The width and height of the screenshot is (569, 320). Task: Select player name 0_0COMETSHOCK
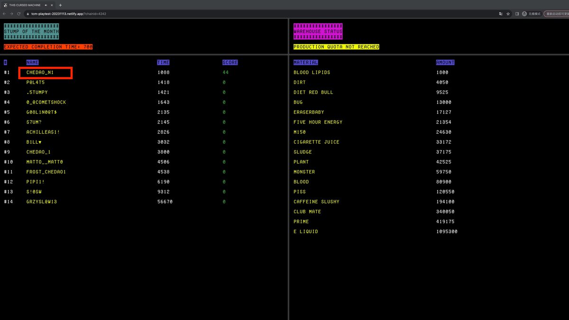46,102
